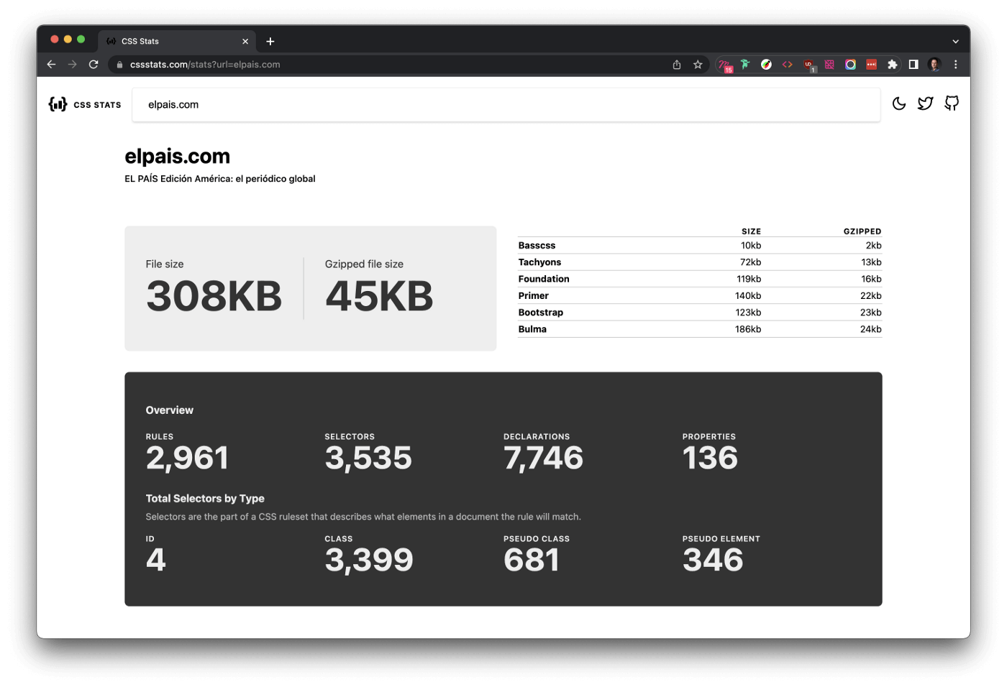Open the Chrome three-dot menu
Screen dimensions: 1007x687
coord(955,65)
